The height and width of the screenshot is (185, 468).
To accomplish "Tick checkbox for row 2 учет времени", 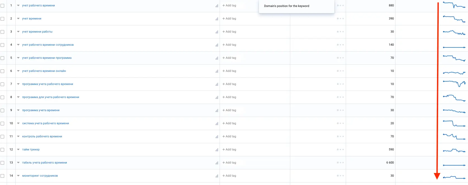I will point(3,19).
